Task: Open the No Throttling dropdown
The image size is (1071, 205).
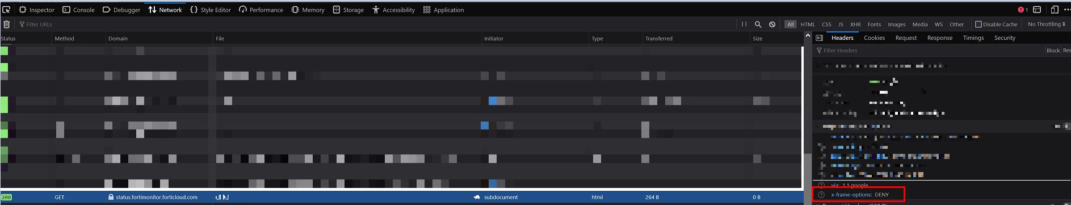Action: coord(1047,24)
